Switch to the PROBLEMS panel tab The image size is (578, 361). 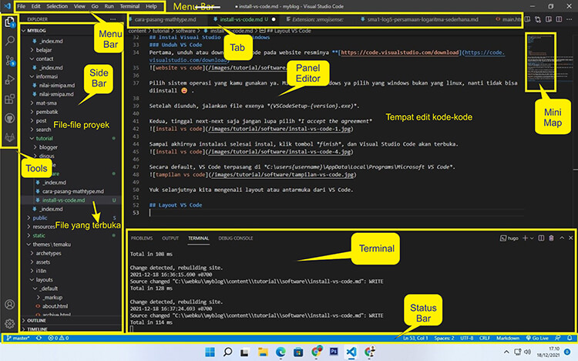click(x=142, y=238)
